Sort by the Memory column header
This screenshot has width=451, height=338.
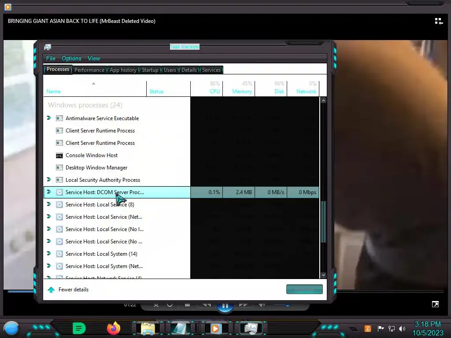tap(239, 88)
